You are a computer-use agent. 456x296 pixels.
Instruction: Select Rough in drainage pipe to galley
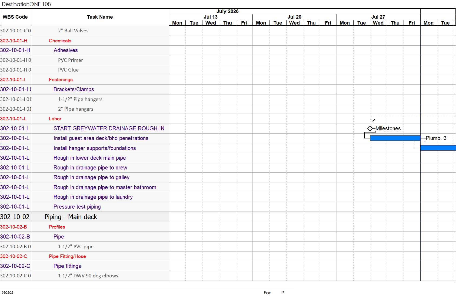(91, 177)
